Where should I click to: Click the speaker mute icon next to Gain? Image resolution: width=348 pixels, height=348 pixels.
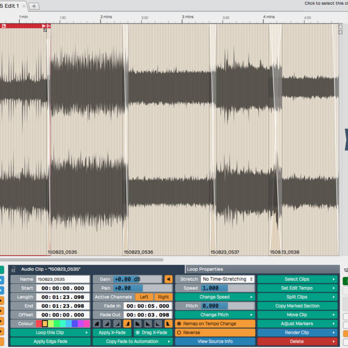point(169,279)
